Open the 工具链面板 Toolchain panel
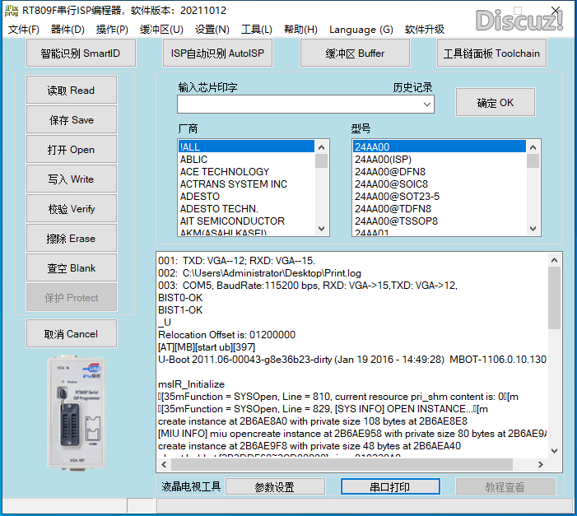This screenshot has height=516, width=577. (x=491, y=53)
